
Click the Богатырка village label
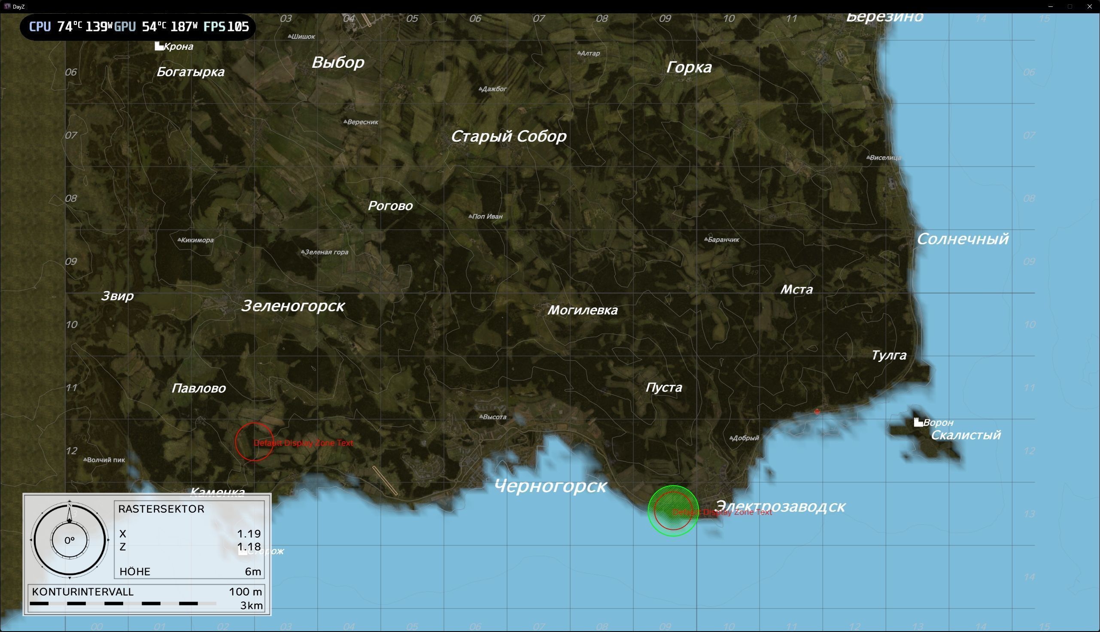coord(190,72)
